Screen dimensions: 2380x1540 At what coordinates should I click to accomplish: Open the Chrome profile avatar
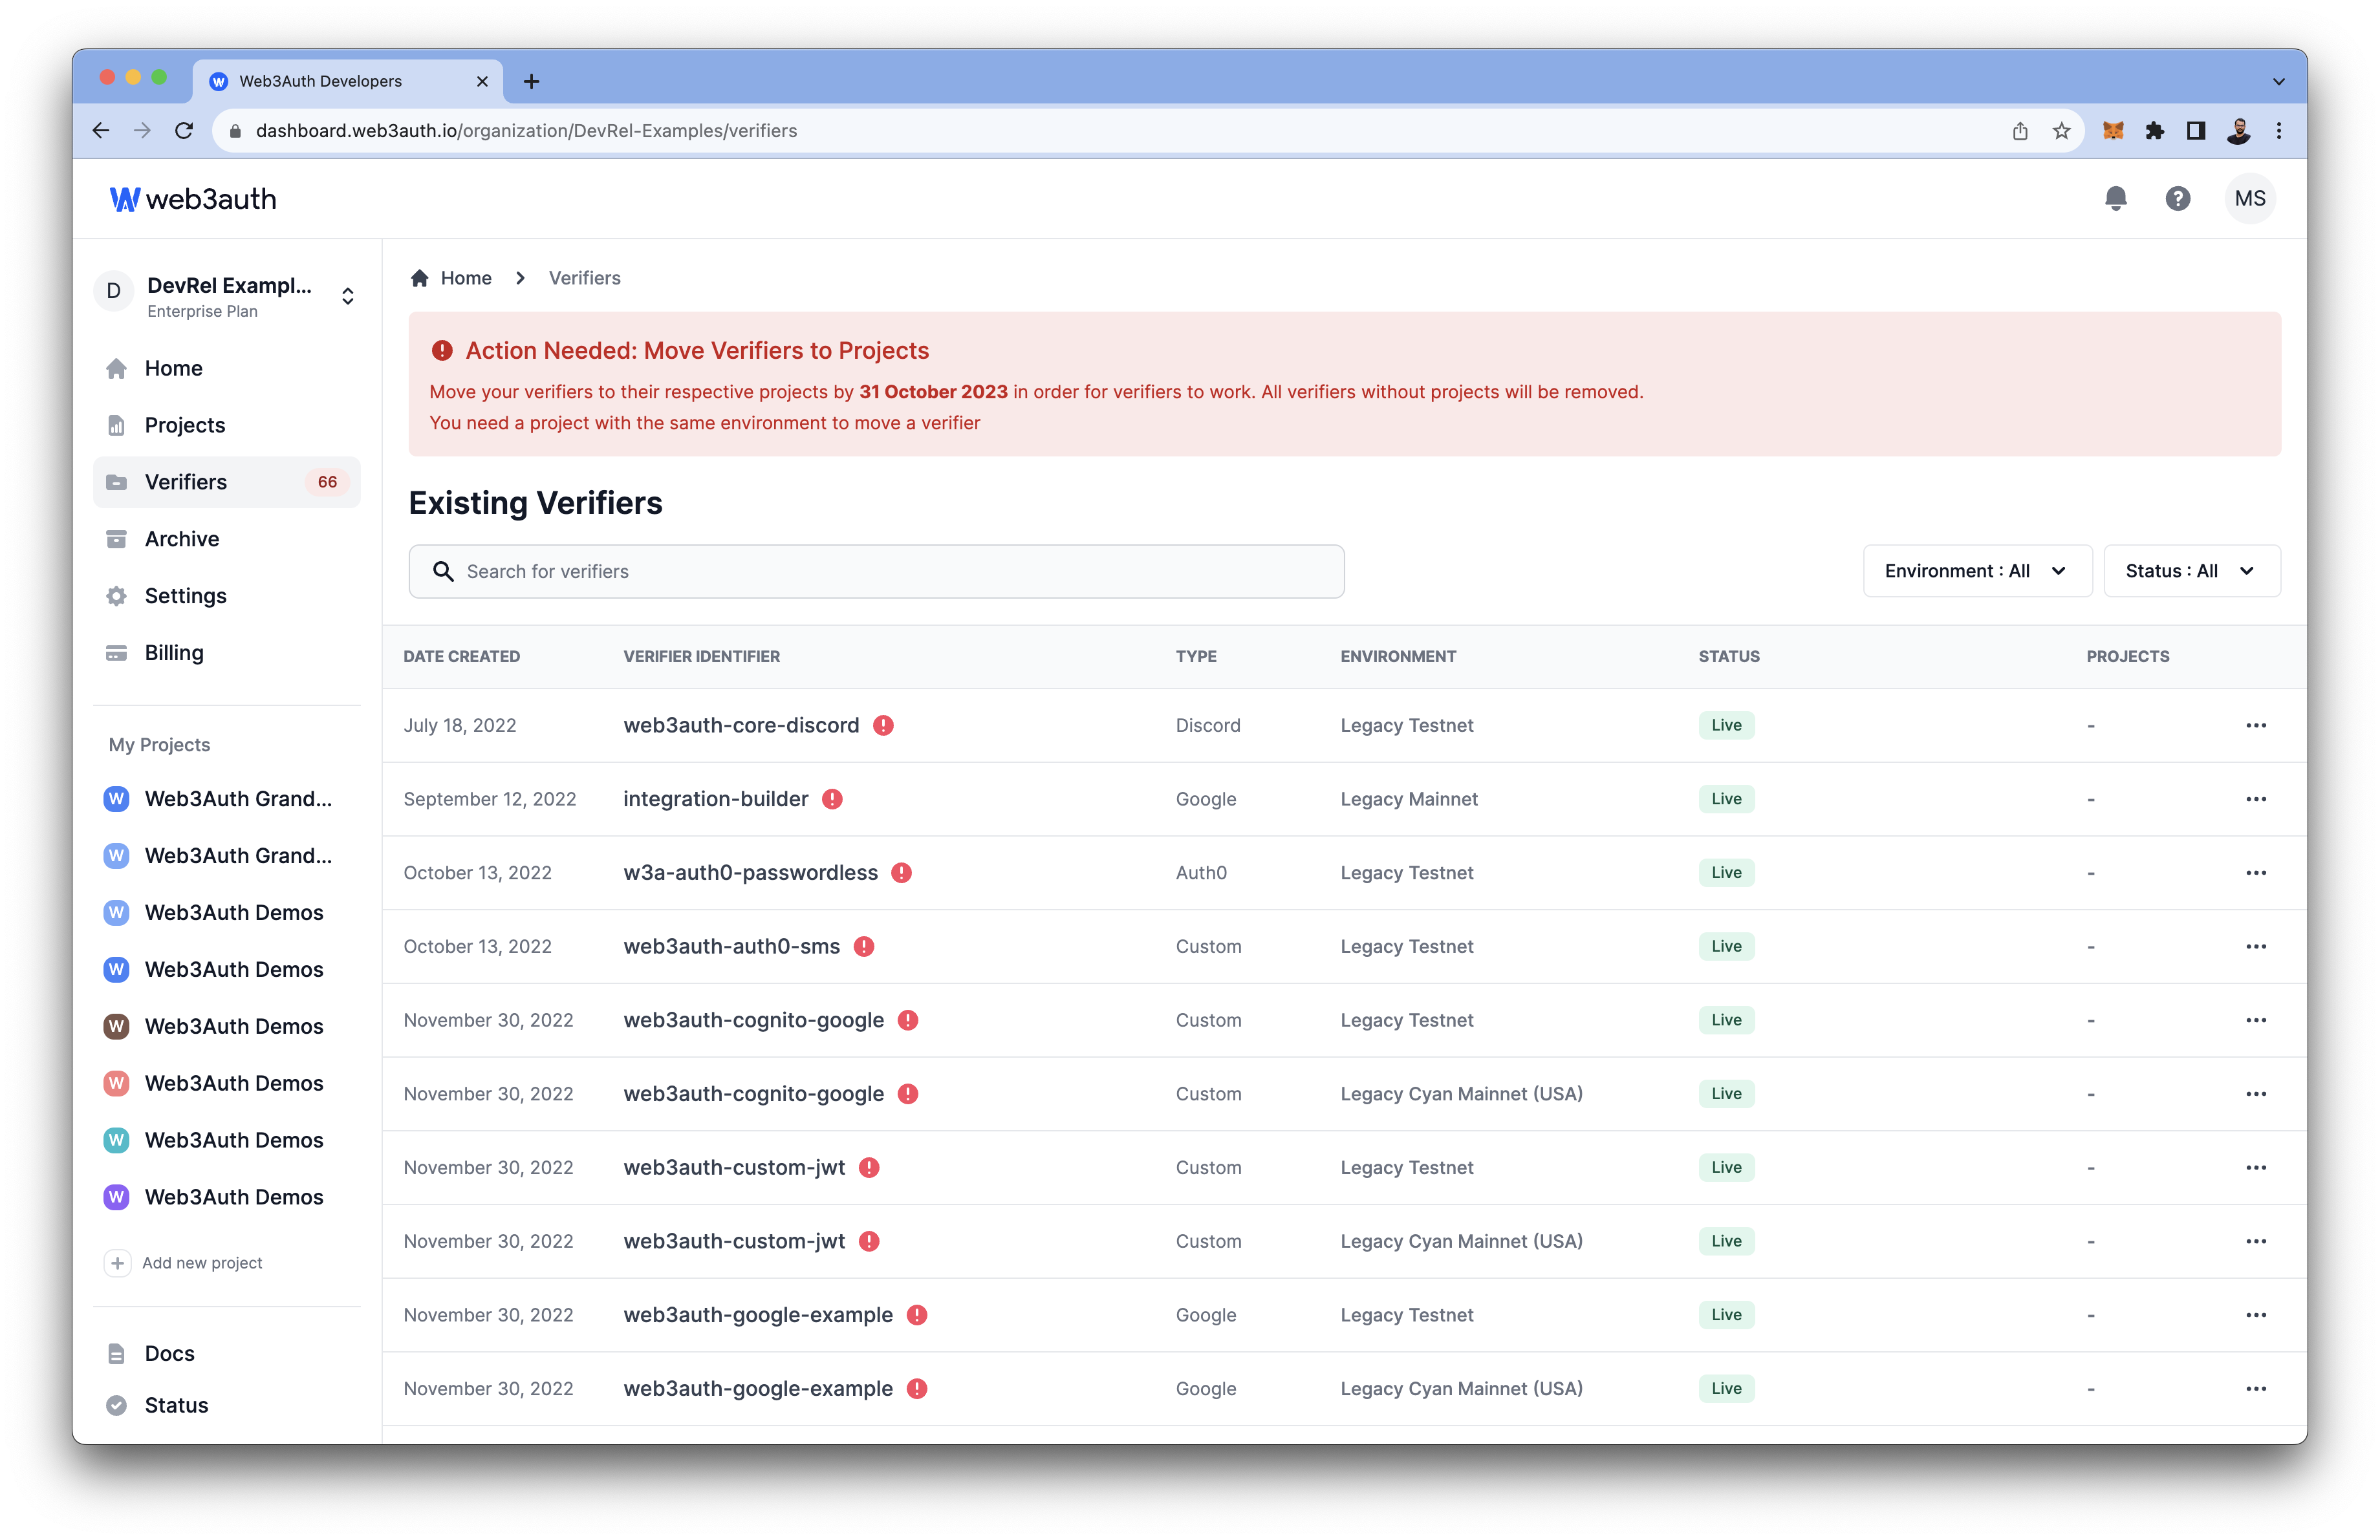click(x=2238, y=131)
